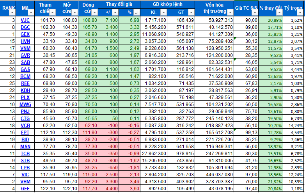Open the VJC ticker link

coord(25,20)
